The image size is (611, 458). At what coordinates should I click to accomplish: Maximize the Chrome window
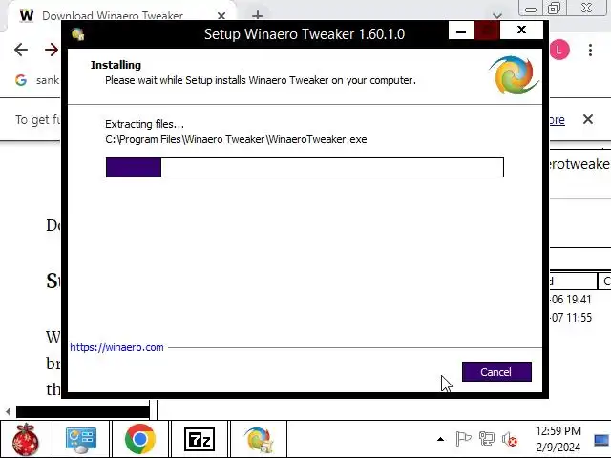(x=554, y=8)
